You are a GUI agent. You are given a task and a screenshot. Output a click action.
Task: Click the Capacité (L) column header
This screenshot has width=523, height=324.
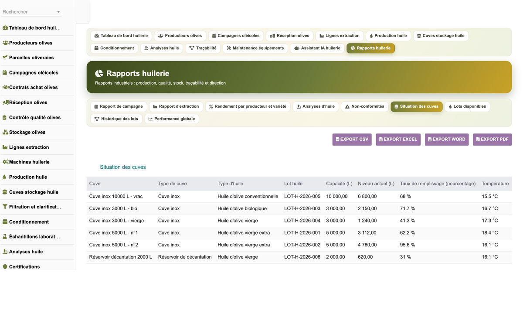339,184
